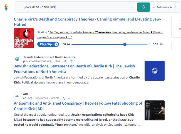Open filter options icon for adl.org result

[64, 98]
